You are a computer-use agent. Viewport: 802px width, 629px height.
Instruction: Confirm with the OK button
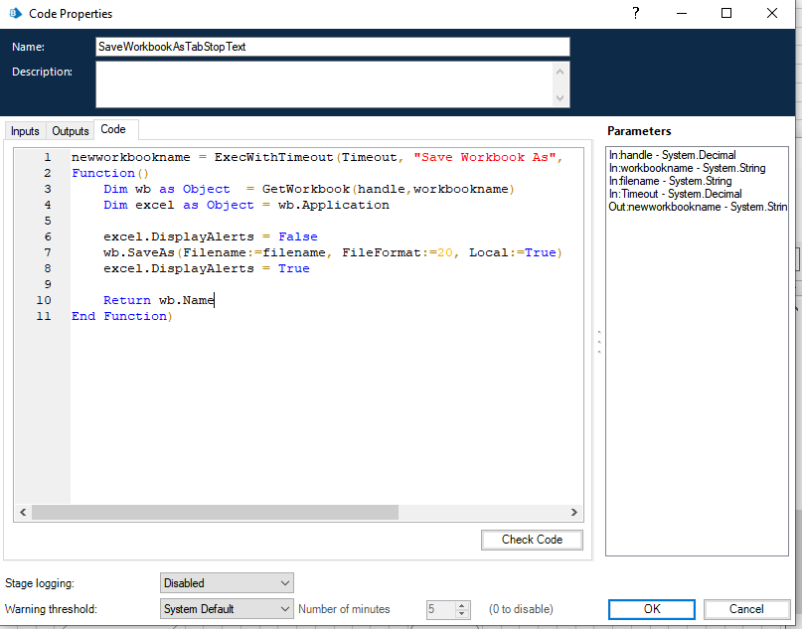click(651, 609)
